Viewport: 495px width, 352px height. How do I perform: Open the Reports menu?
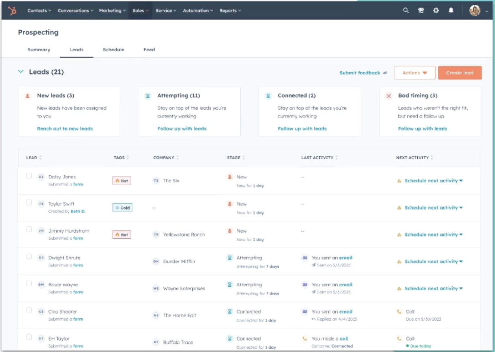pos(230,10)
